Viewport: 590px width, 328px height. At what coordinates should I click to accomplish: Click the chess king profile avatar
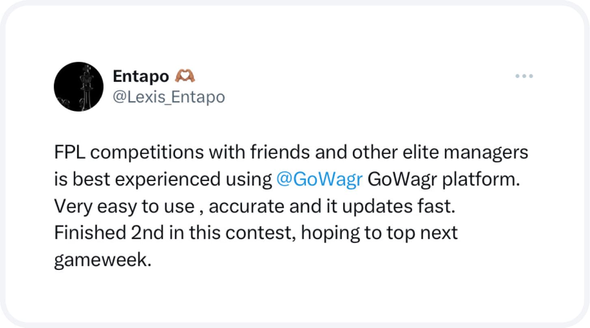tap(79, 86)
